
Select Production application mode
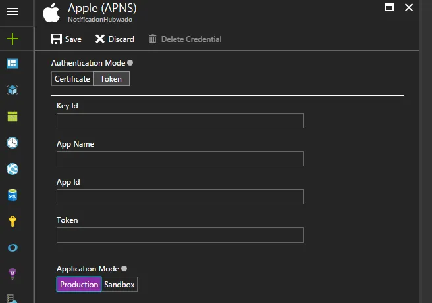point(79,285)
